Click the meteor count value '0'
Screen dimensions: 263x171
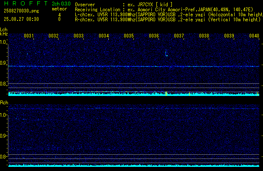tap(59, 19)
